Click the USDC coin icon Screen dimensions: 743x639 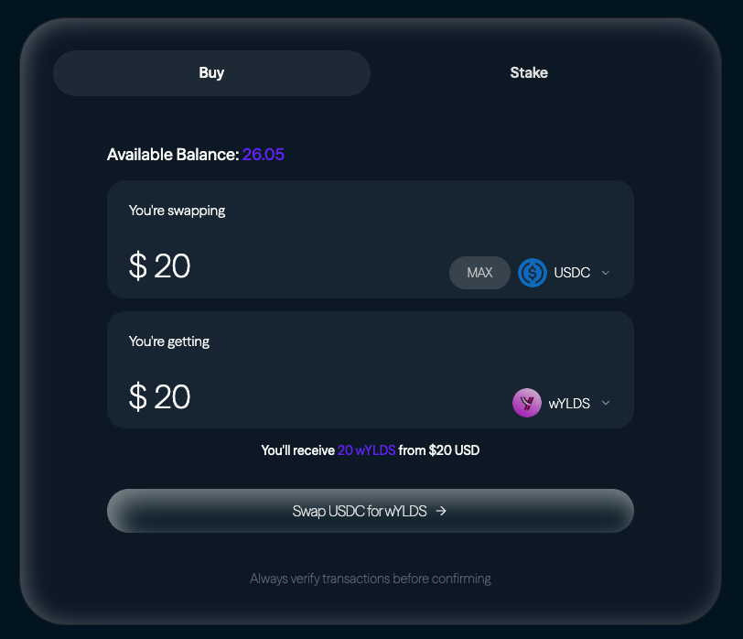coord(533,273)
